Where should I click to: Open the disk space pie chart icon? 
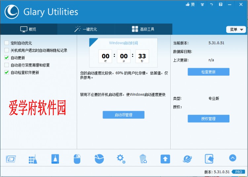coord(99,159)
